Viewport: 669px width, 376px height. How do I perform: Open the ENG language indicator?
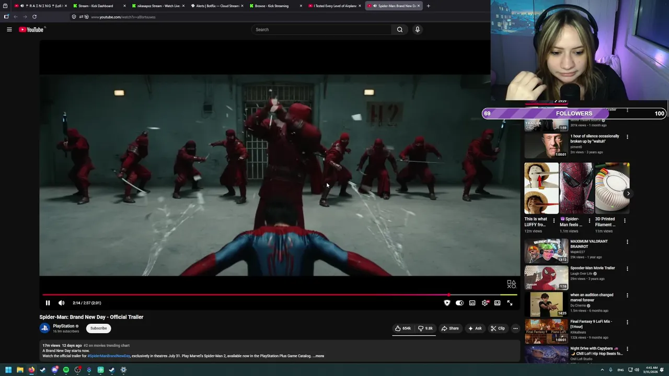(x=620, y=370)
